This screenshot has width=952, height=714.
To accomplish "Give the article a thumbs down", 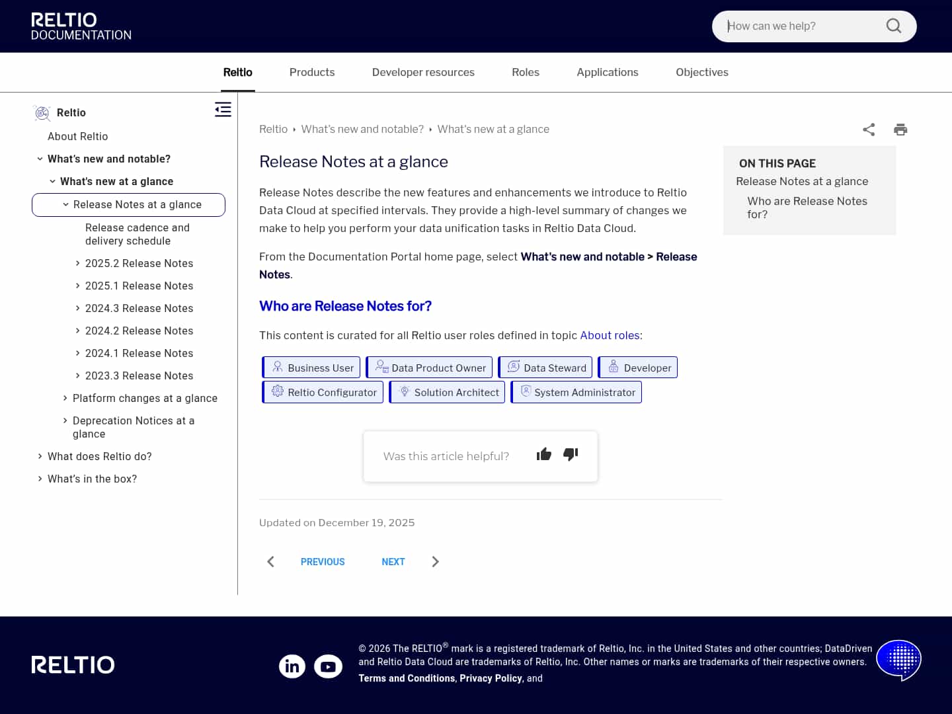I will [570, 456].
